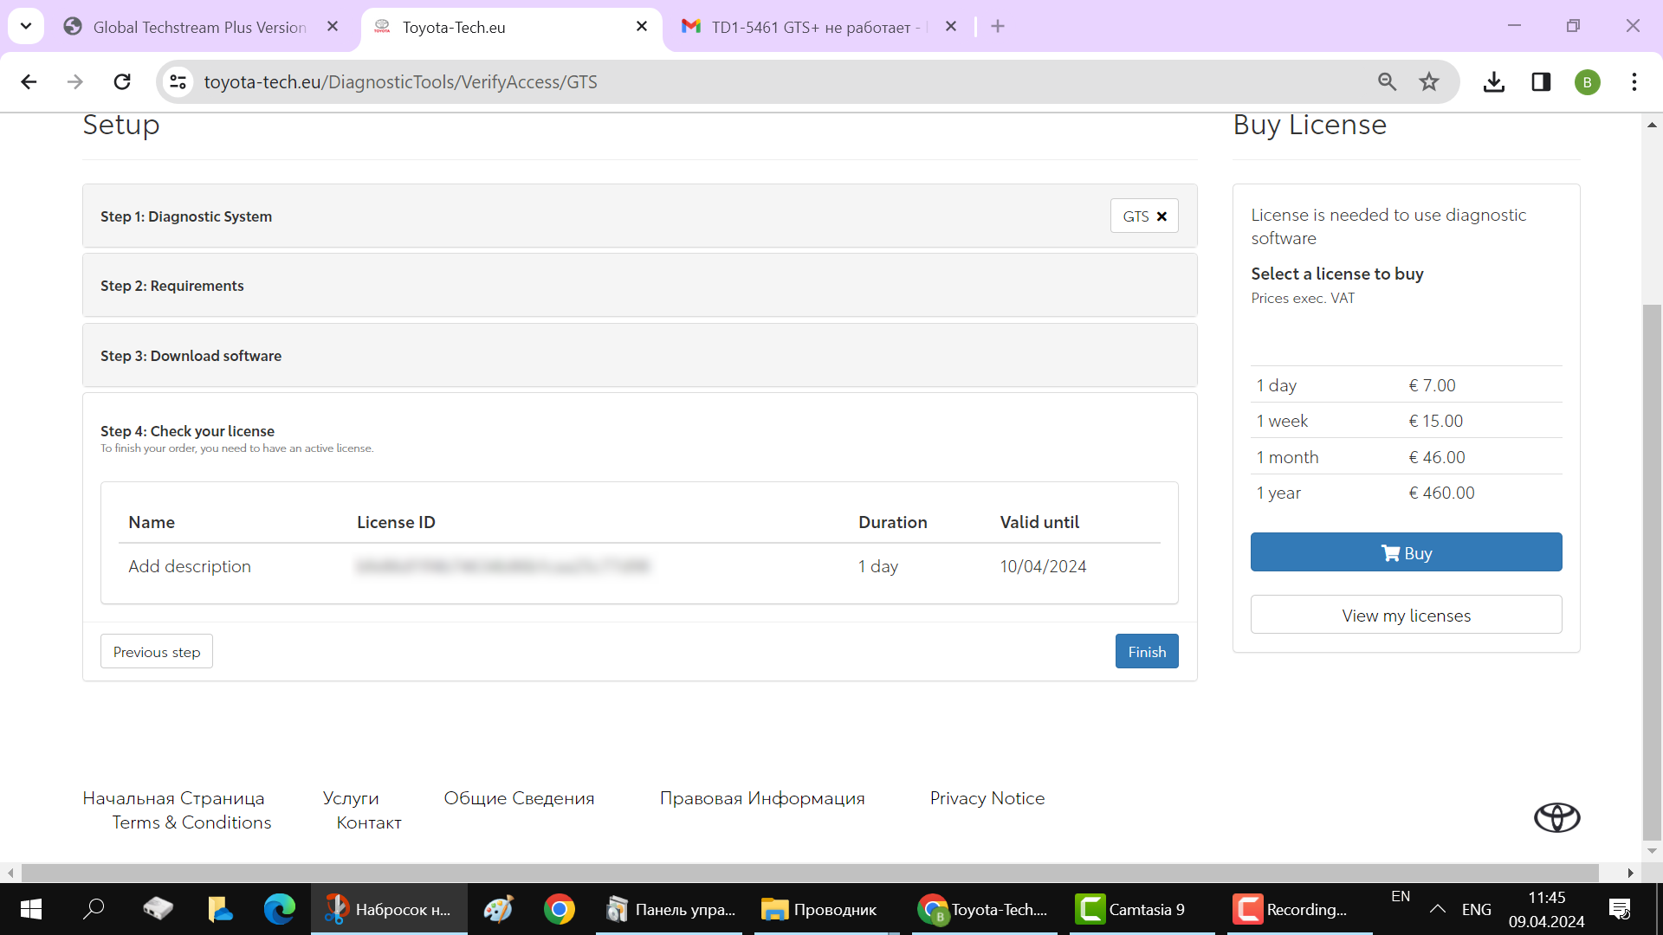Open tab search dropdown arrow
Screen dimensions: 1663x935
(26, 26)
